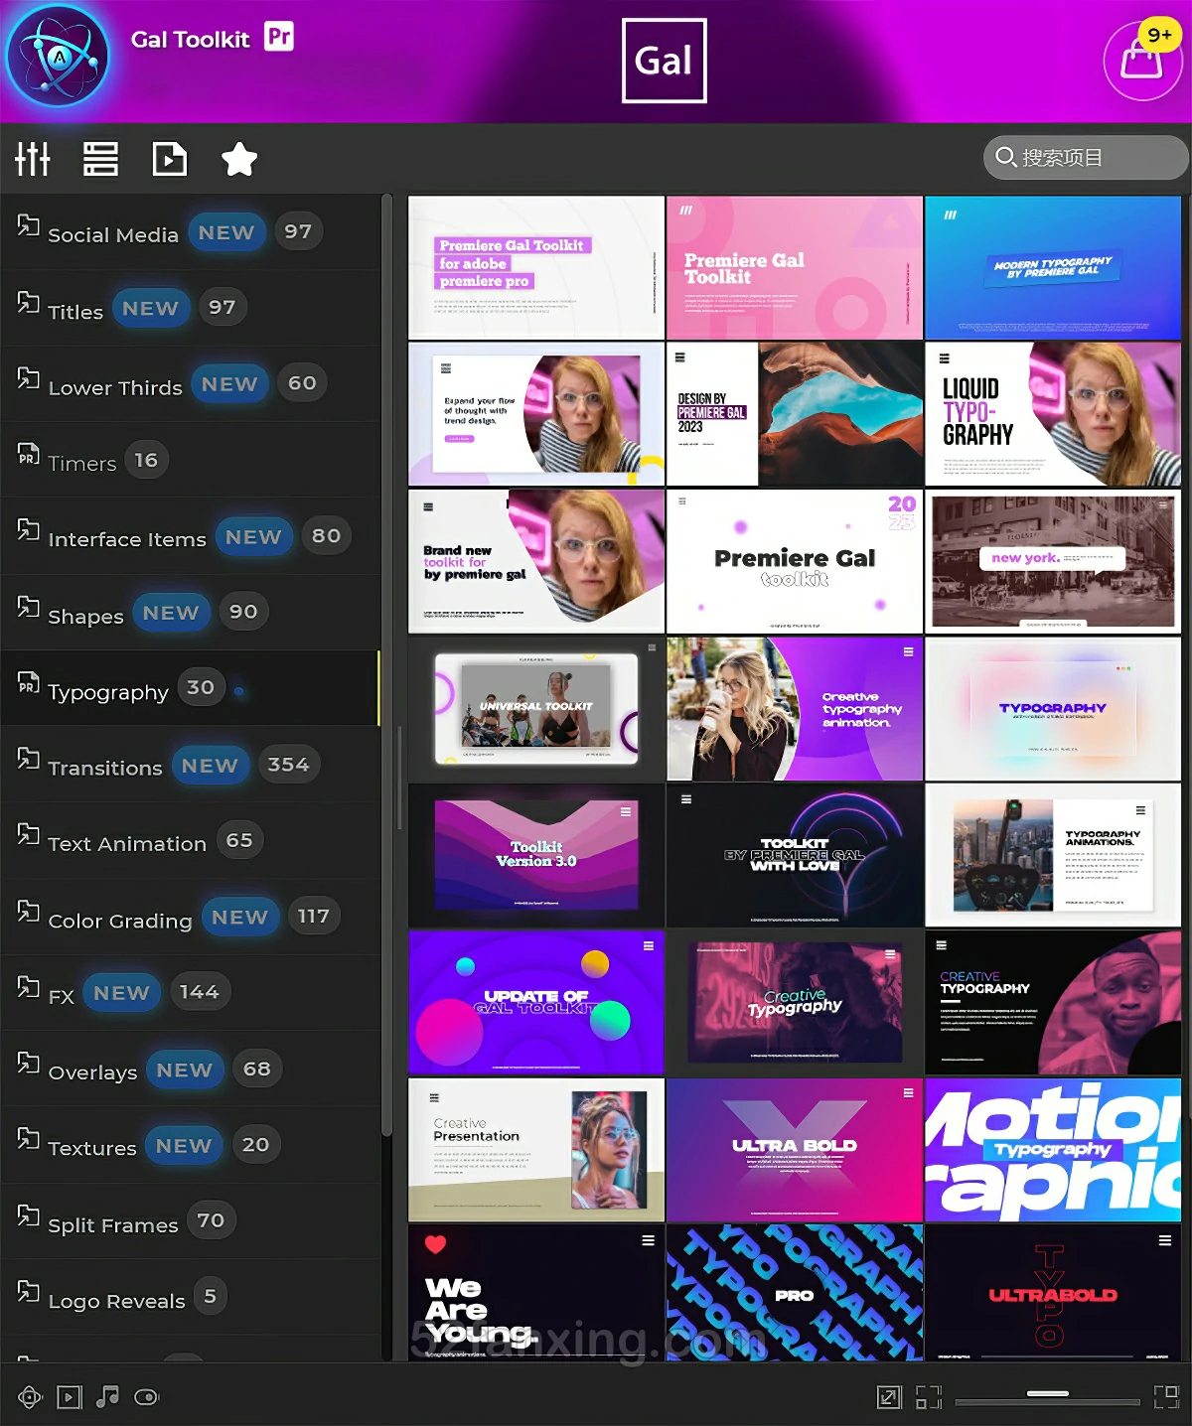The image size is (1192, 1426).
Task: Flip the pill-shaped switch in the bottom bar
Action: pyautogui.click(x=146, y=1397)
